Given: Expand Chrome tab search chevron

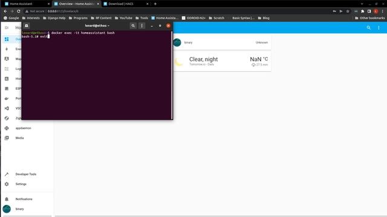Looking at the screenshot, I should pos(362,4).
